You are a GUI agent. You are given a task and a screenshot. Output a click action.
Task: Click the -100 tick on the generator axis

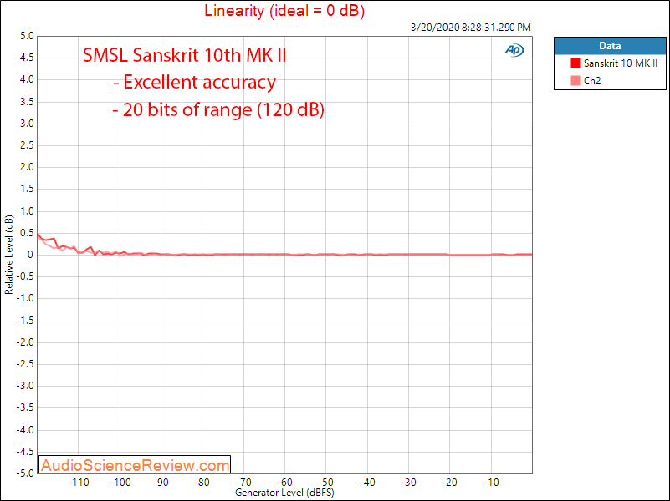click(120, 483)
